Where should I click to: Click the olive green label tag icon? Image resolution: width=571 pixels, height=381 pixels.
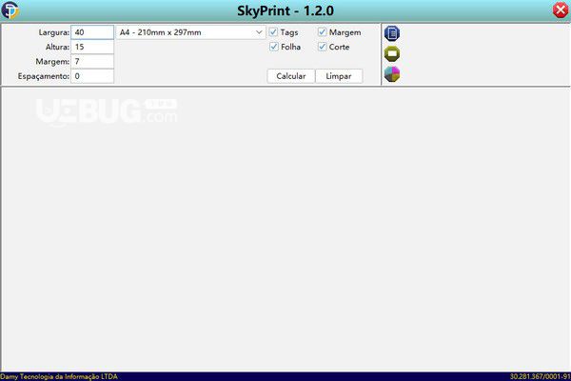(392, 53)
